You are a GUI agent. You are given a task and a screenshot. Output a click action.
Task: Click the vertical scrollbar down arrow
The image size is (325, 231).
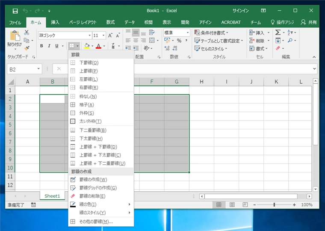pos(315,189)
